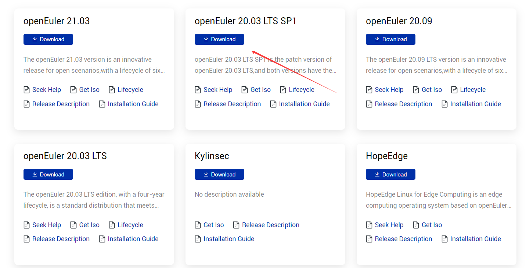Viewport: 526px width, 268px height.
Task: Click document icon beside openEuler 21.03 Seek Help
Action: coord(26,90)
